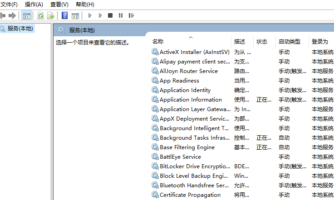Open Help via blue question mark icon

click(64, 15)
